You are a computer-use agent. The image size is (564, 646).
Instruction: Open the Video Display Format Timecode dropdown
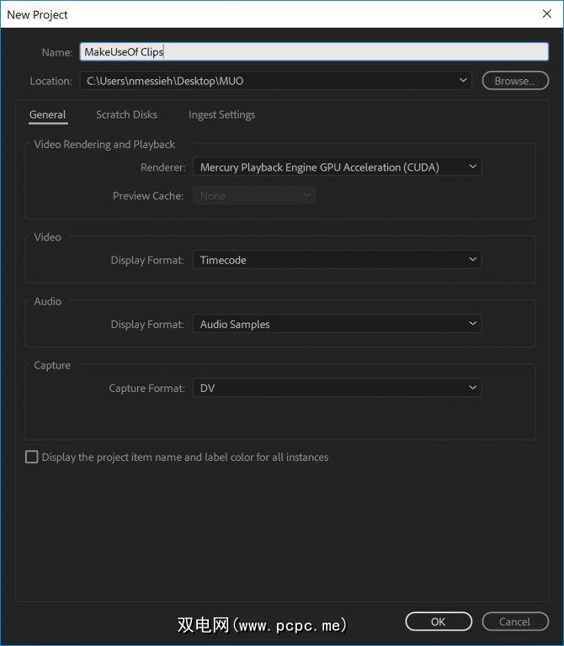tap(337, 260)
